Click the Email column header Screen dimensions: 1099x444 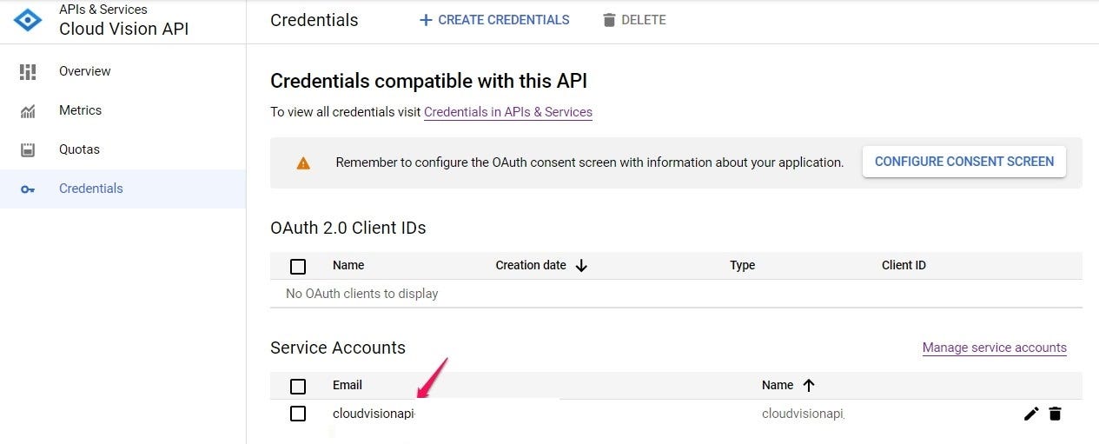pos(348,385)
